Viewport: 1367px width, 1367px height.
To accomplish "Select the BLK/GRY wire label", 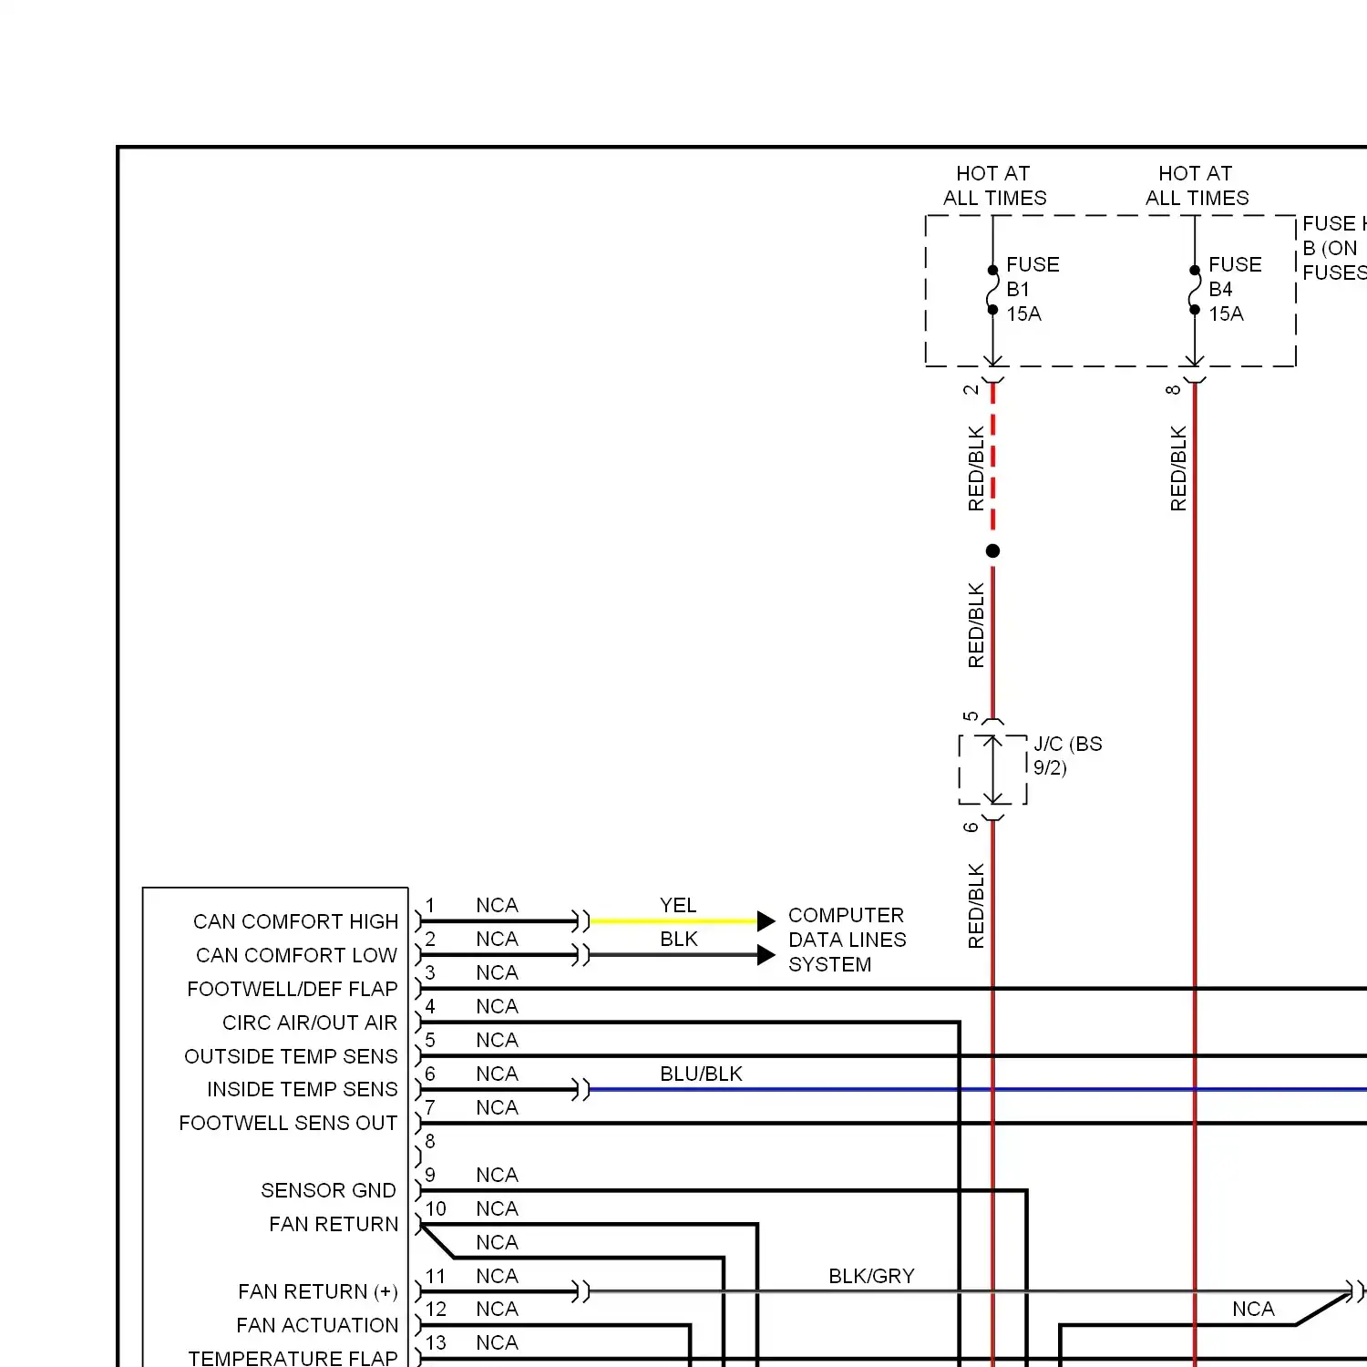I will coord(871,1276).
